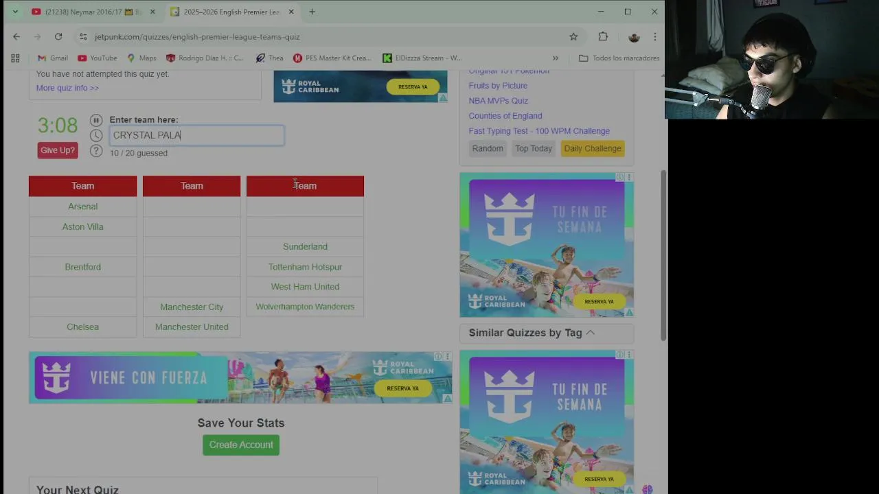Open Fast Typing Test 100 WPM Challenge
The image size is (879, 494).
539,131
